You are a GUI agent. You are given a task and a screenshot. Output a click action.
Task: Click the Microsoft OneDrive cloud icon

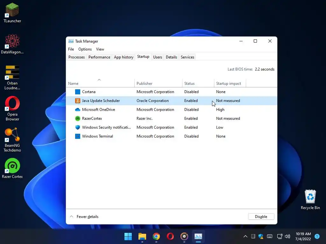[x=78, y=110]
